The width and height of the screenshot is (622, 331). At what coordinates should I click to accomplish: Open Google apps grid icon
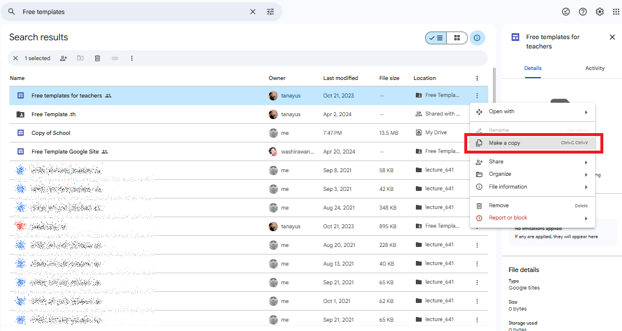point(616,12)
